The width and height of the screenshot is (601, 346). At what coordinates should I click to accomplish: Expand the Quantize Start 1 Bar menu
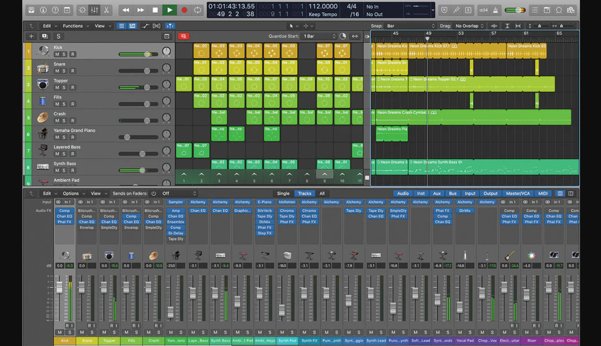point(319,36)
